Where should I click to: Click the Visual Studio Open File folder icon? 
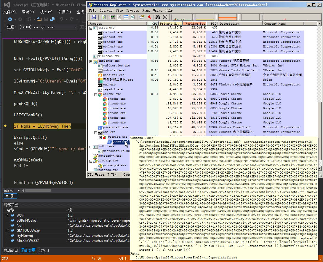click(x=39, y=19)
